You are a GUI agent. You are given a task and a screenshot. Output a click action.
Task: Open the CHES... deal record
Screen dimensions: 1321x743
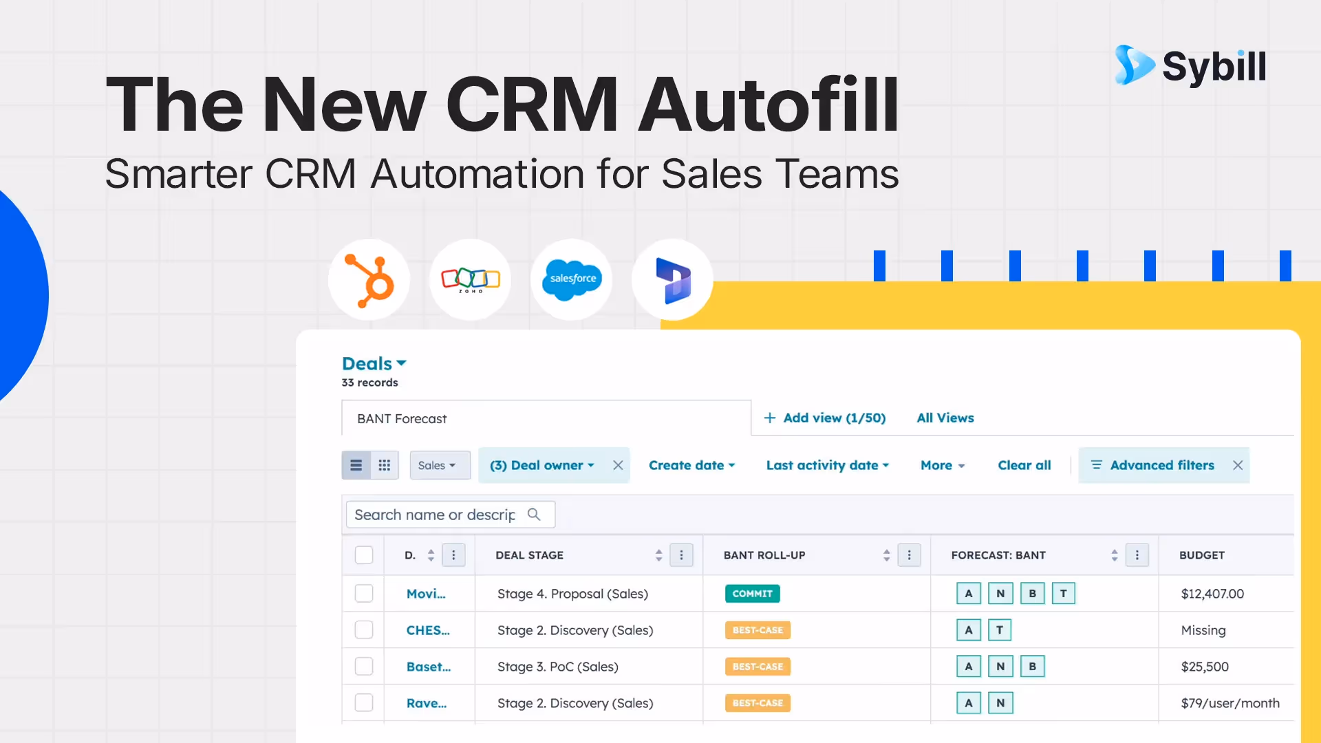(428, 630)
